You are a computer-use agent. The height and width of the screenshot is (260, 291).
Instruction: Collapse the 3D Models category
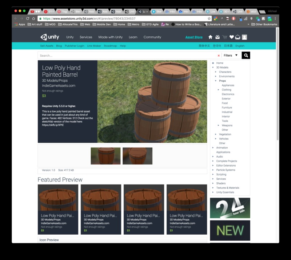tap(213, 68)
